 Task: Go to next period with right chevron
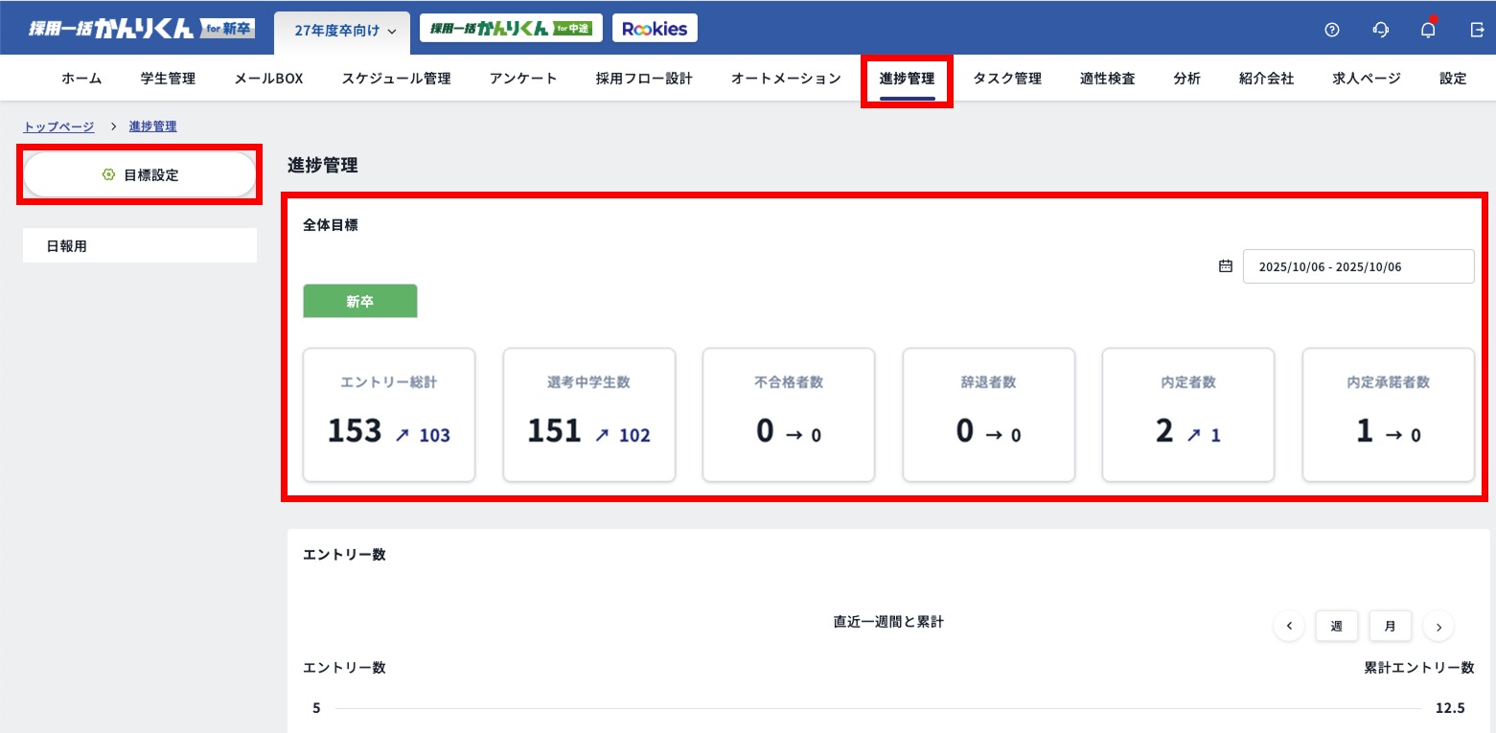1438,626
